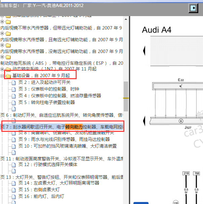Open 内后视镜带水汽传感器，没有远光灯辅助功能 entry
203x204 pixels.
click(x=62, y=51)
